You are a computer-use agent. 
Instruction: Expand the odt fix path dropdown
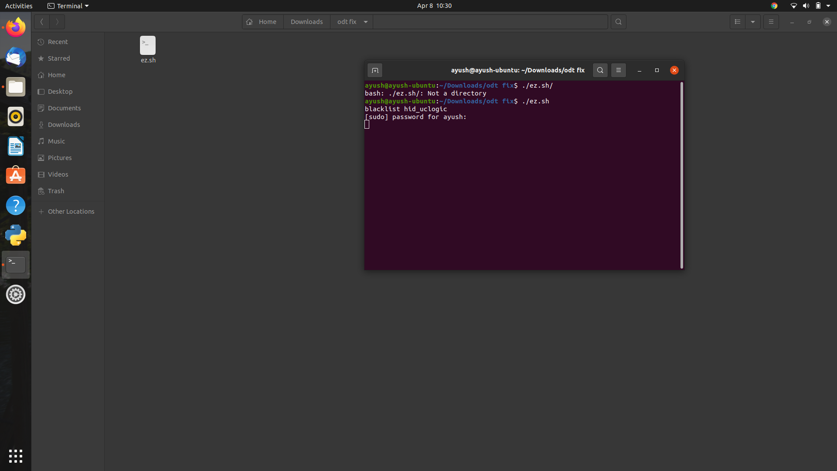[366, 22]
